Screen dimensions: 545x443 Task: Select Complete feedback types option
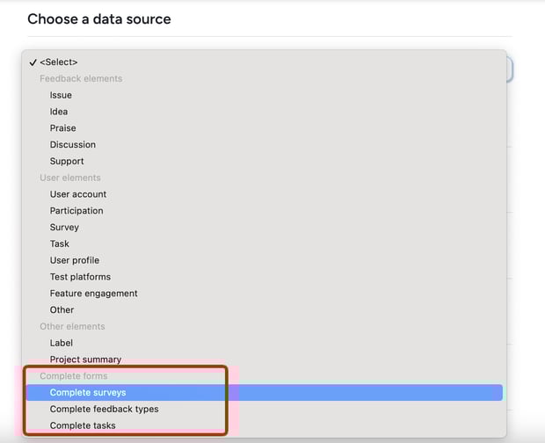[x=265, y=410]
